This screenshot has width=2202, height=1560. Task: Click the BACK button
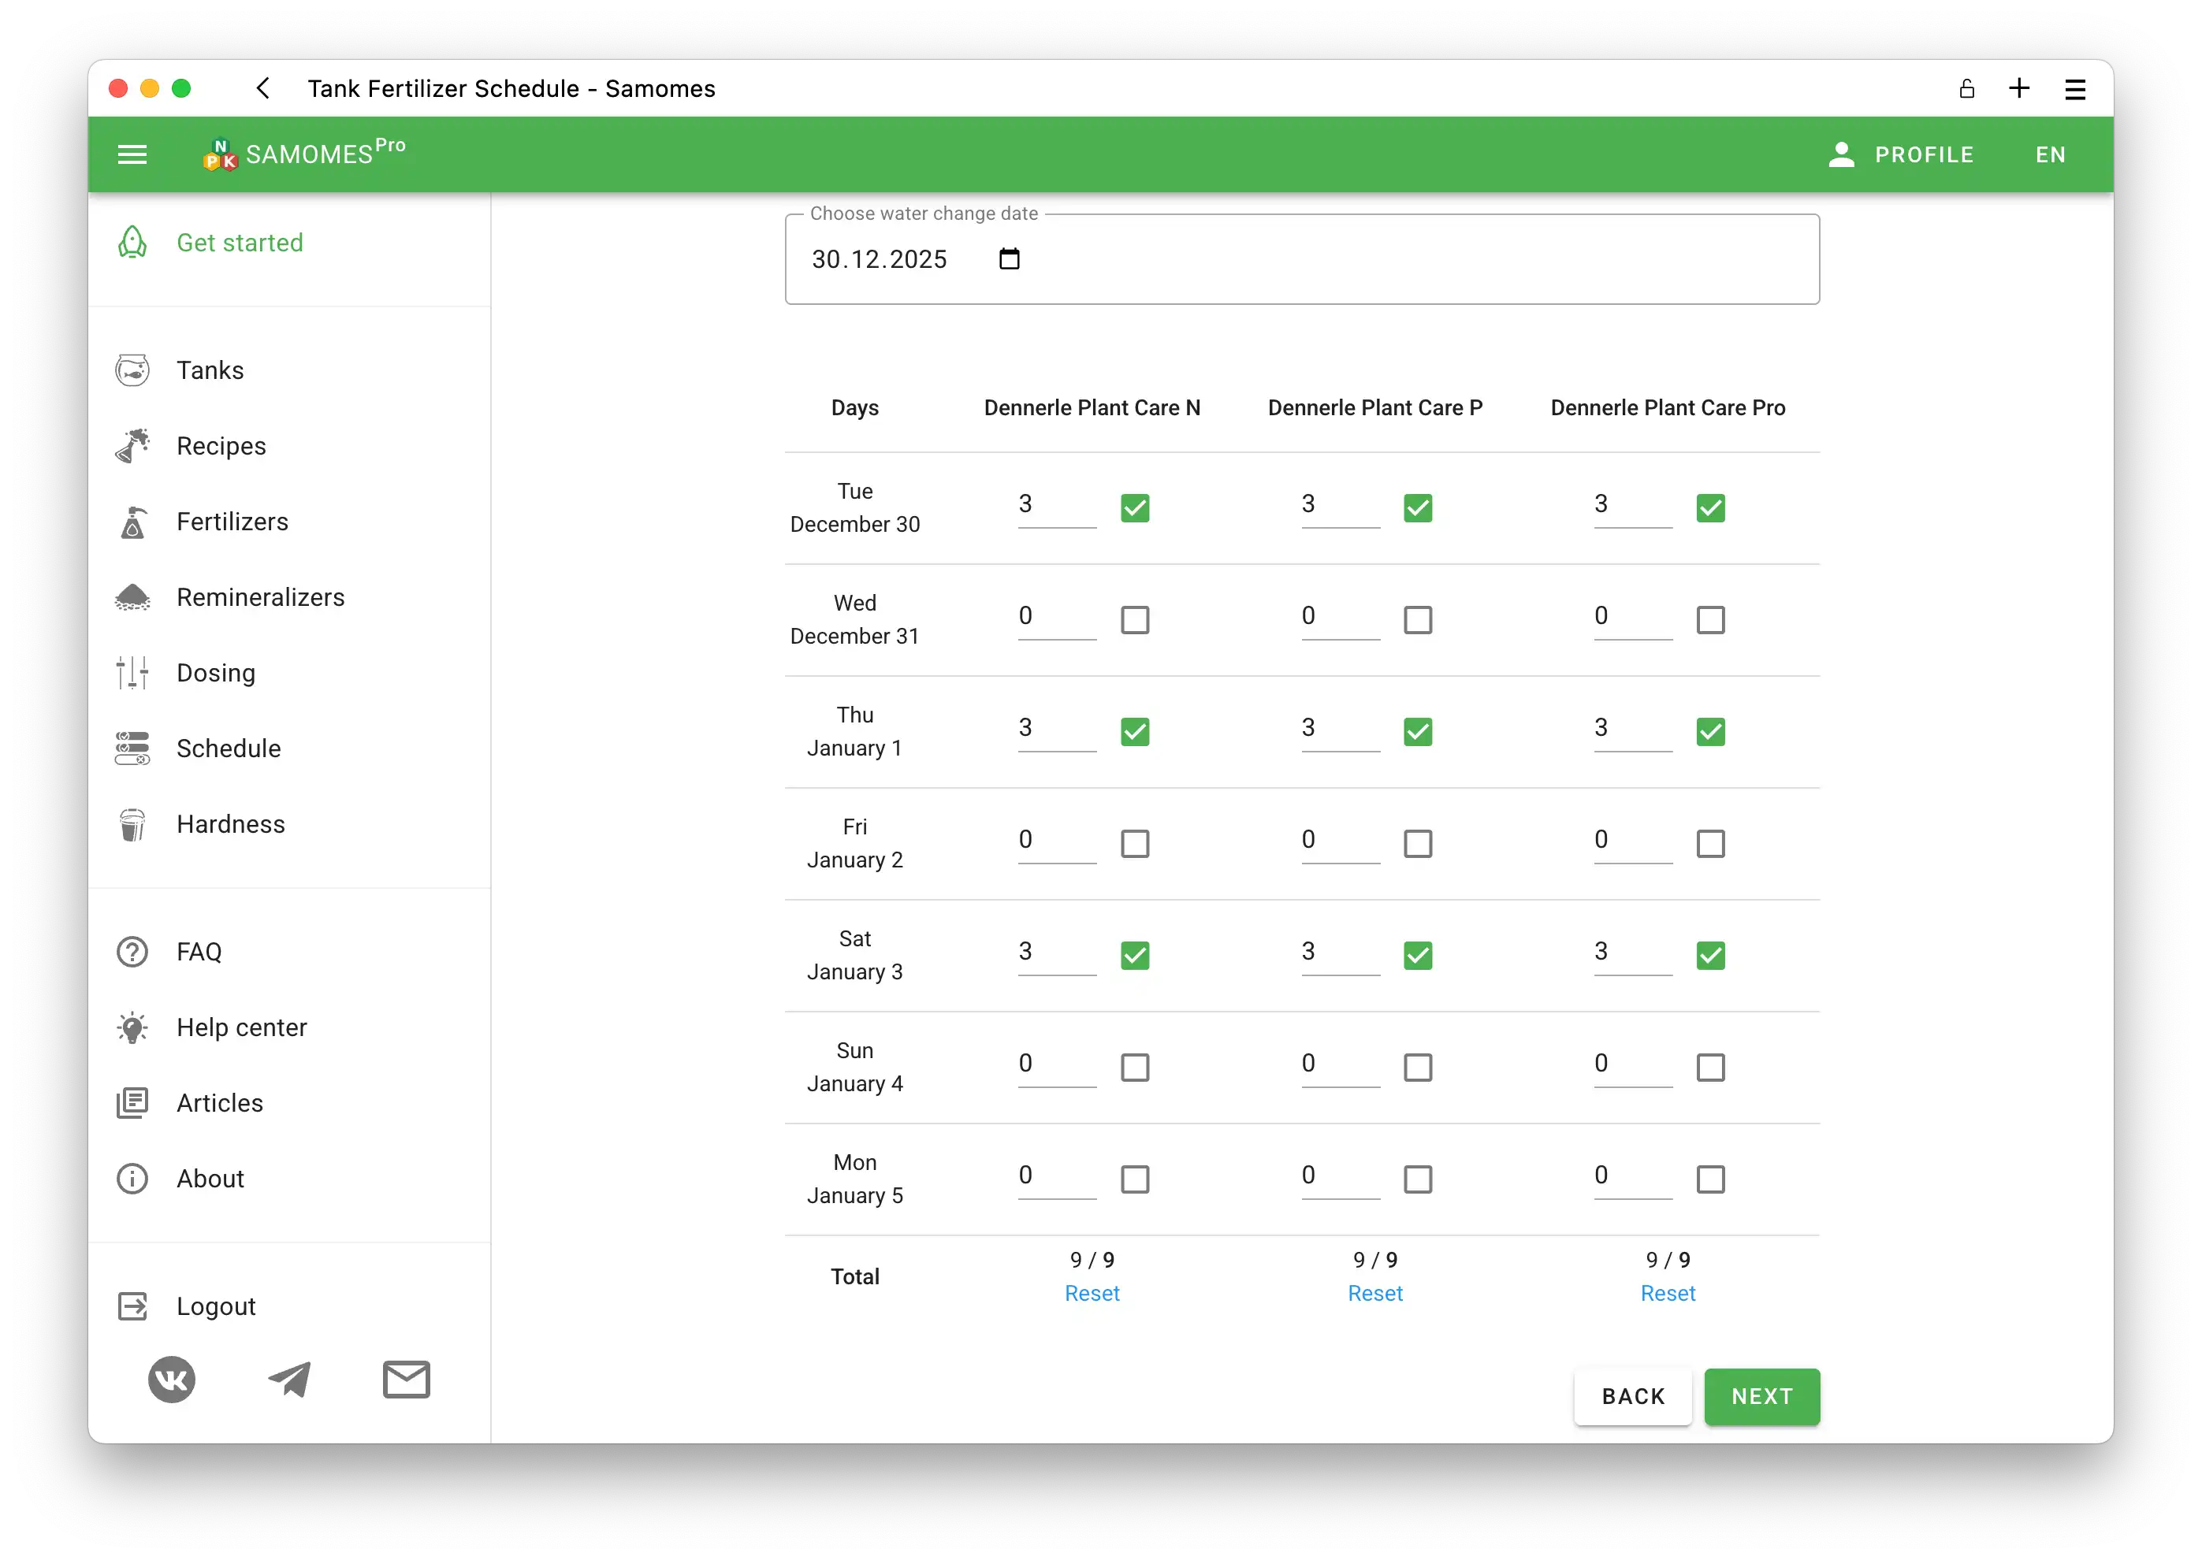click(x=1632, y=1396)
